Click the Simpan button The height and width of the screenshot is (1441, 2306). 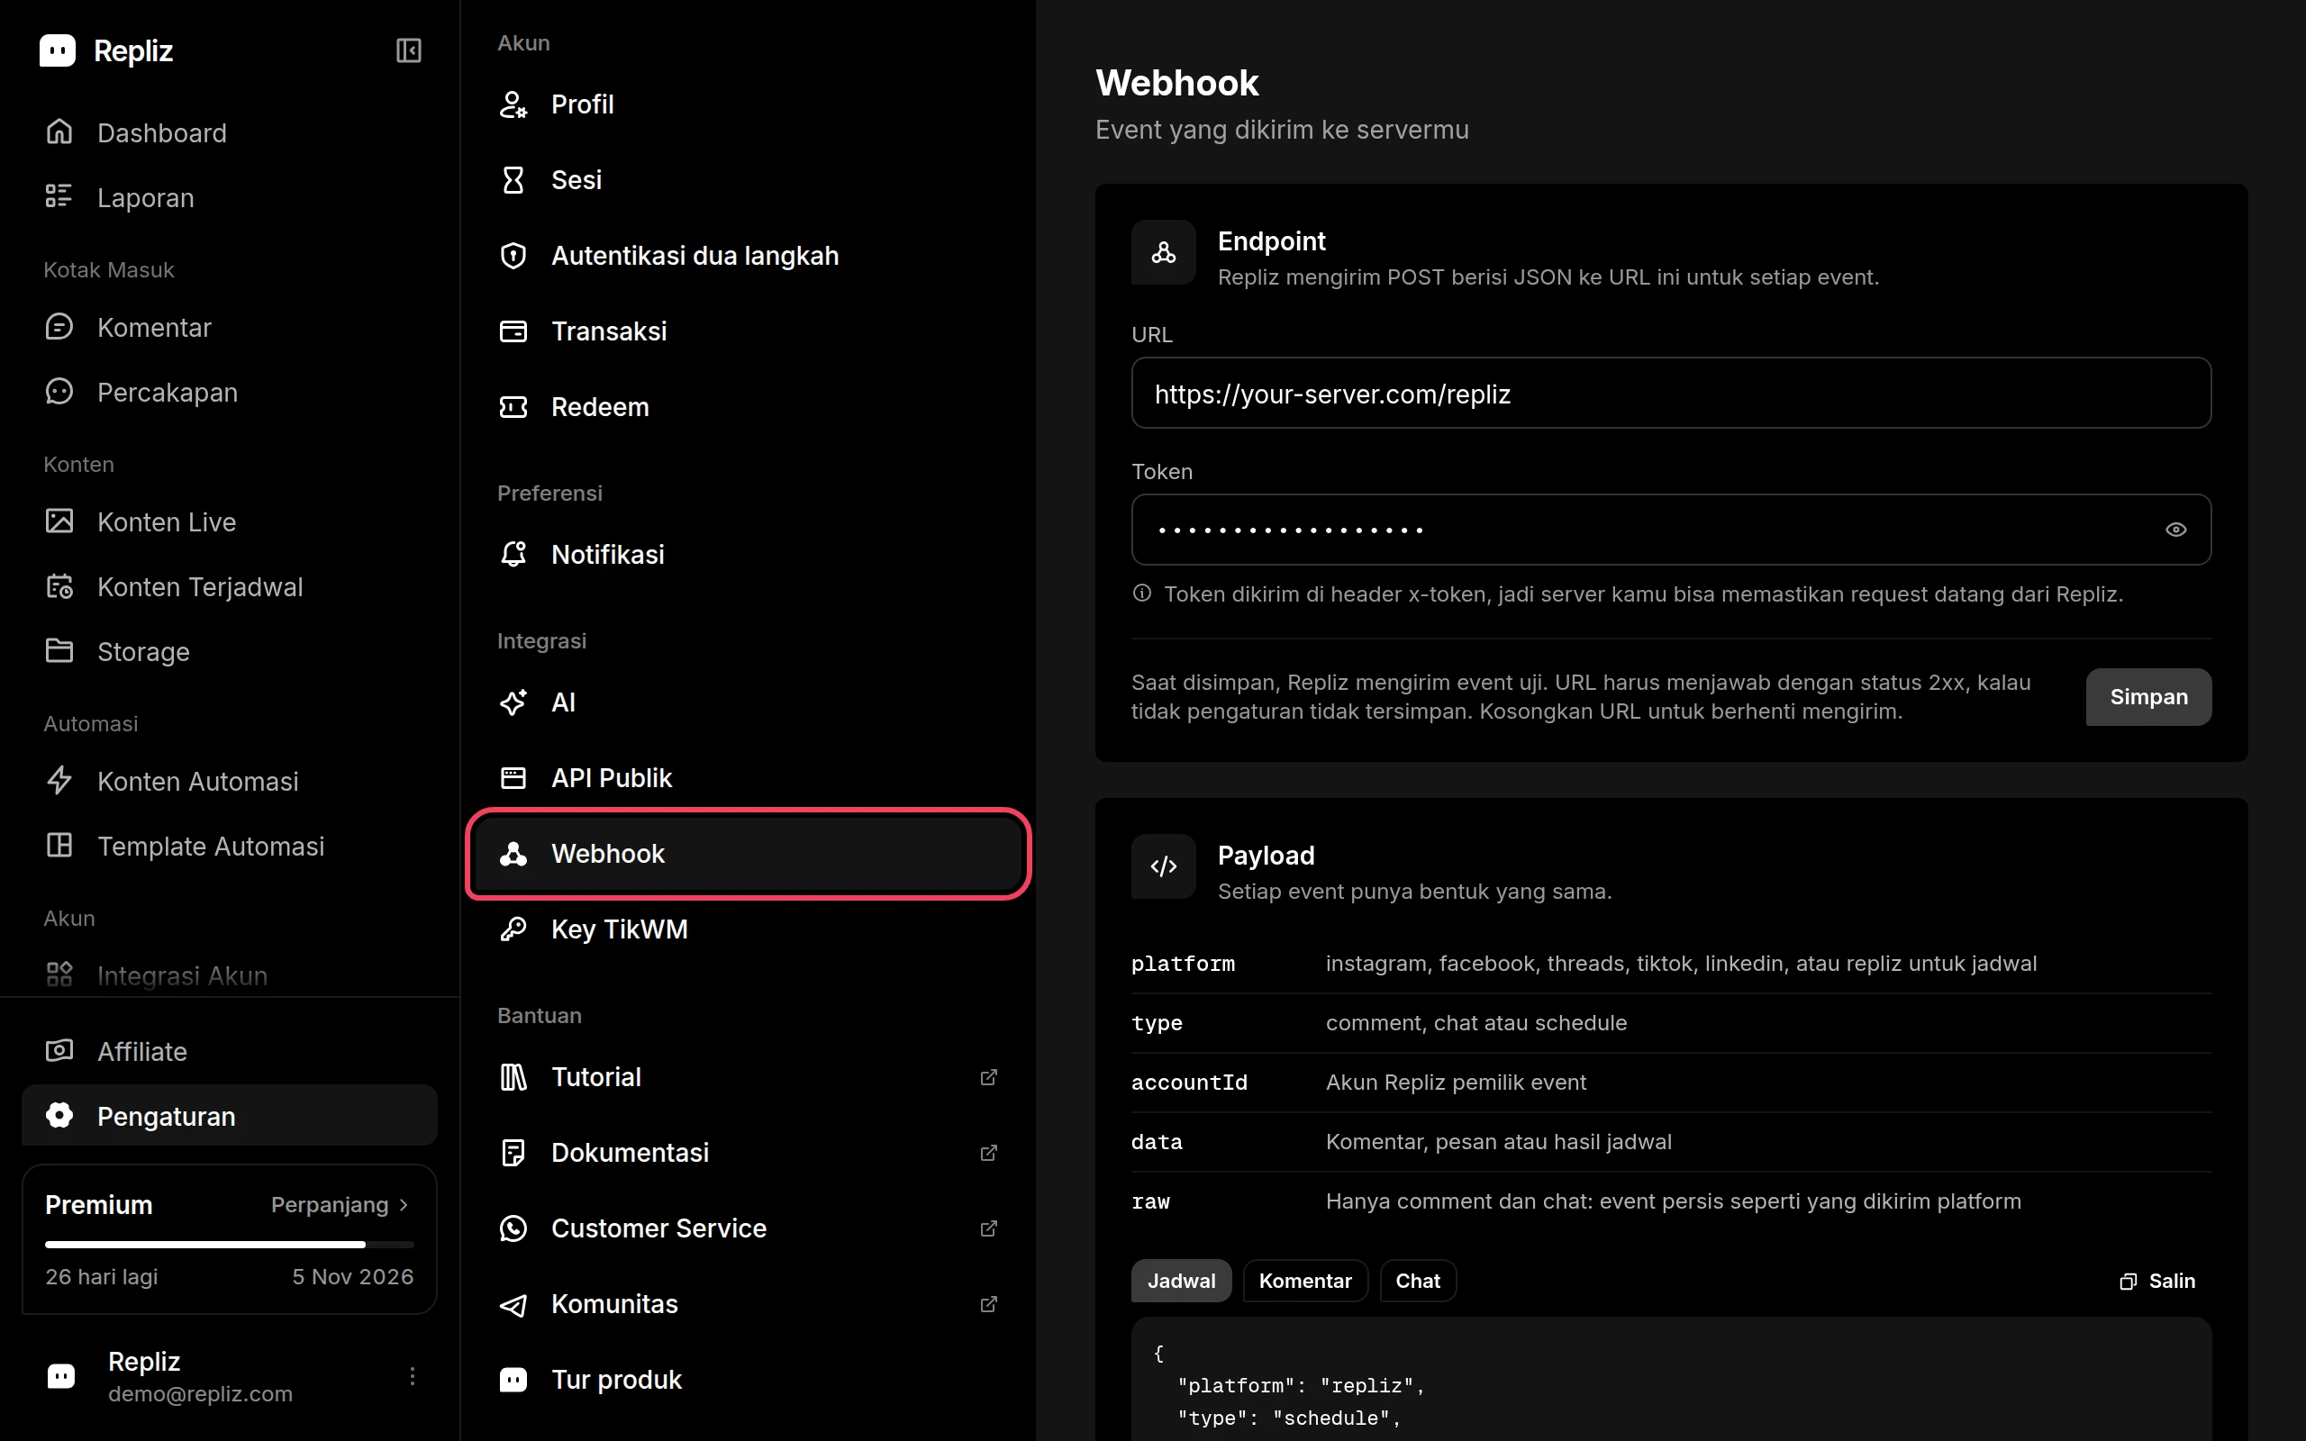(x=2147, y=697)
